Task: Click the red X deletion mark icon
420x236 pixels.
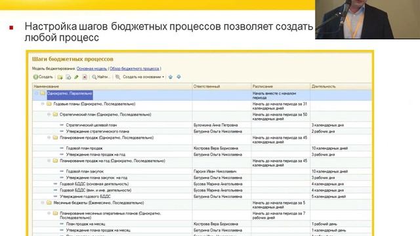Action: (85, 77)
